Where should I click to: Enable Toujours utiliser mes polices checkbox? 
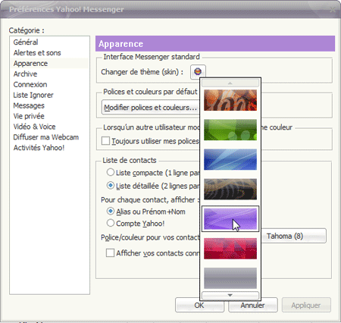[105, 141]
